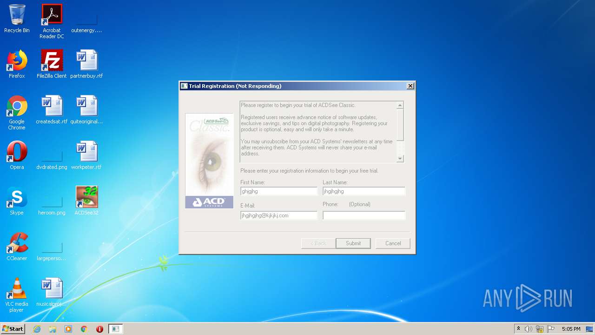The width and height of the screenshot is (595, 335).
Task: Open Windows Explorer folder in taskbar
Action: pos(53,329)
